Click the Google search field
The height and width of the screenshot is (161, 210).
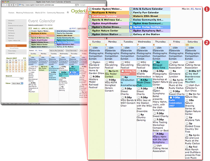[x=91, y=5]
